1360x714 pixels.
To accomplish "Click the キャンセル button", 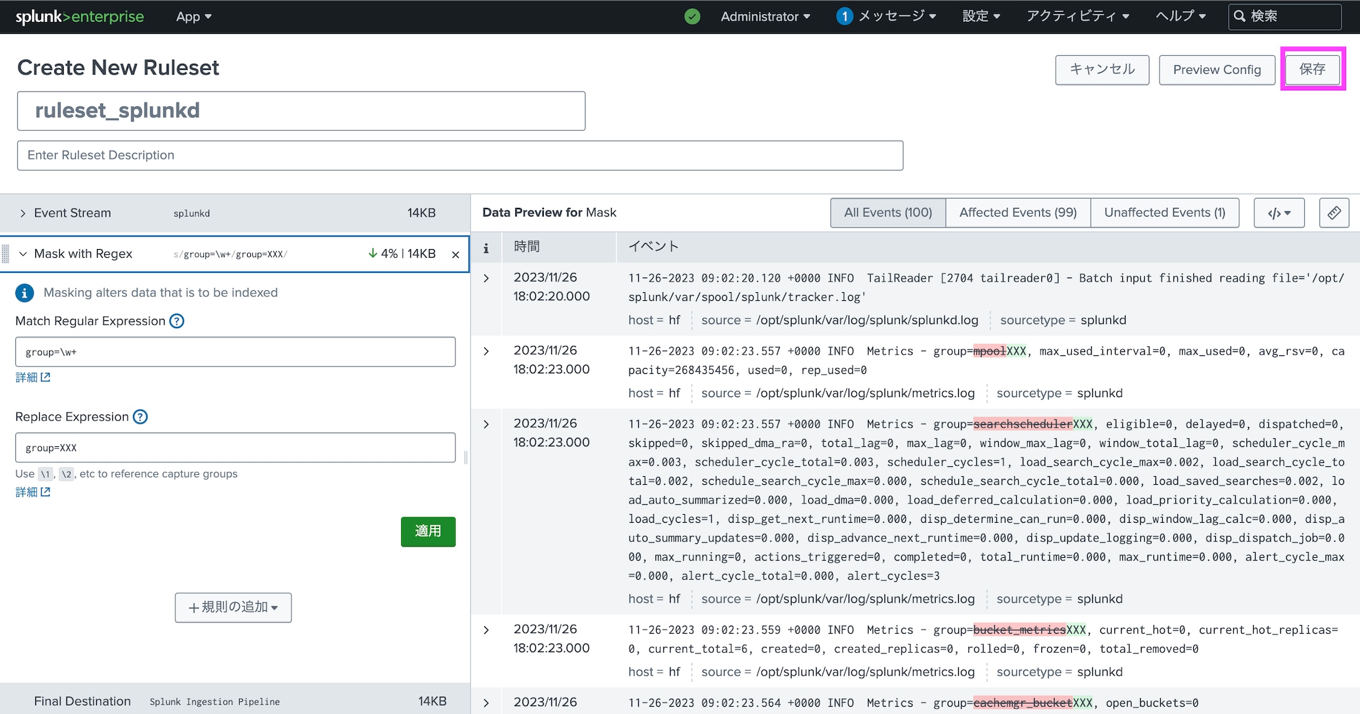I will point(1102,70).
